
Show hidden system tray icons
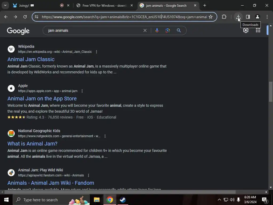pos(219,200)
